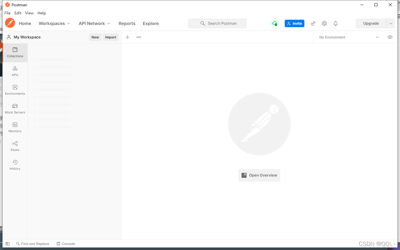The height and width of the screenshot is (250, 400).
Task: Open the Help menu
Action: tap(42, 13)
